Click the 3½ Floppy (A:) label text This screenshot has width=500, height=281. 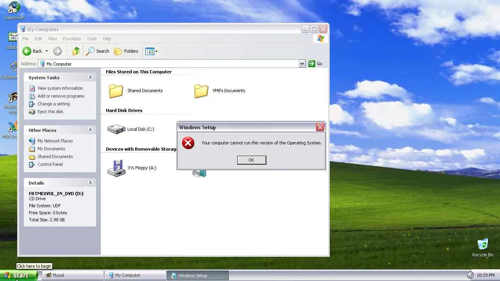click(x=142, y=168)
